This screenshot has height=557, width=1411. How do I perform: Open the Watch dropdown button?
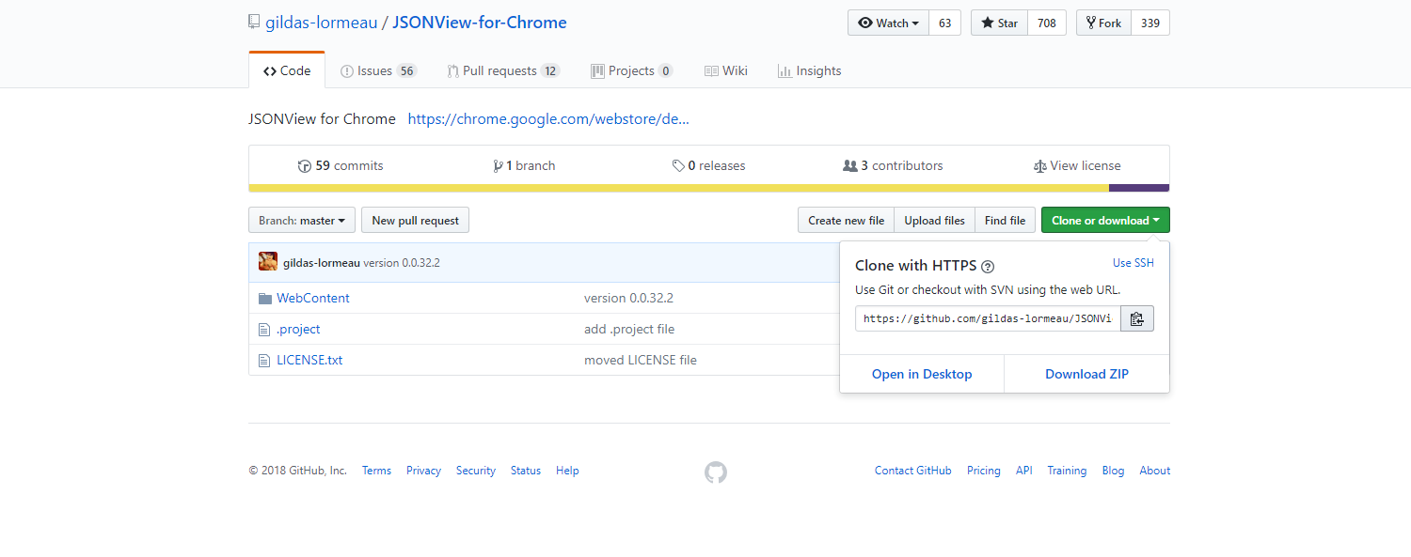click(x=888, y=23)
